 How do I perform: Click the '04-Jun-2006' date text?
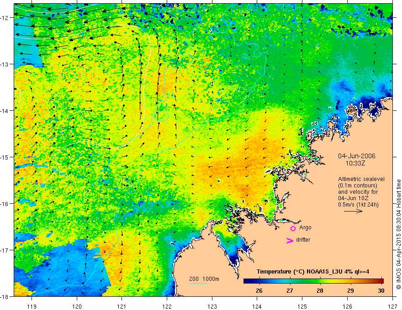(357, 156)
